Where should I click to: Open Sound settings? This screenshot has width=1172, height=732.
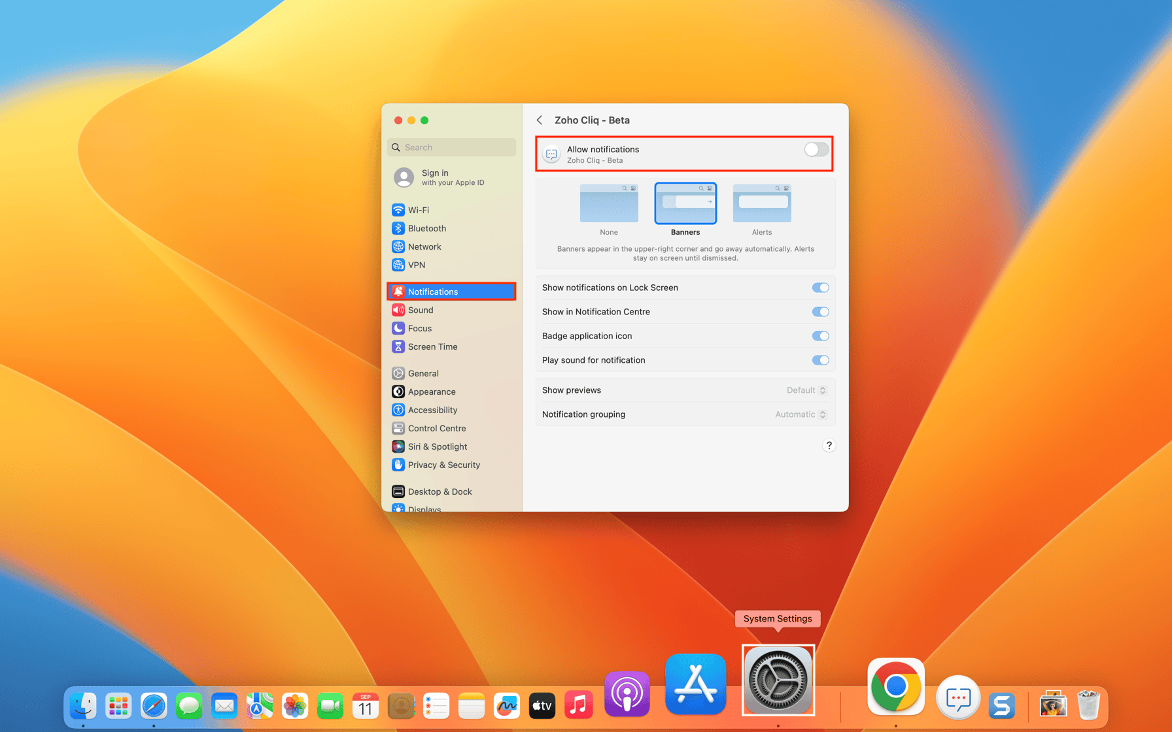(x=451, y=310)
